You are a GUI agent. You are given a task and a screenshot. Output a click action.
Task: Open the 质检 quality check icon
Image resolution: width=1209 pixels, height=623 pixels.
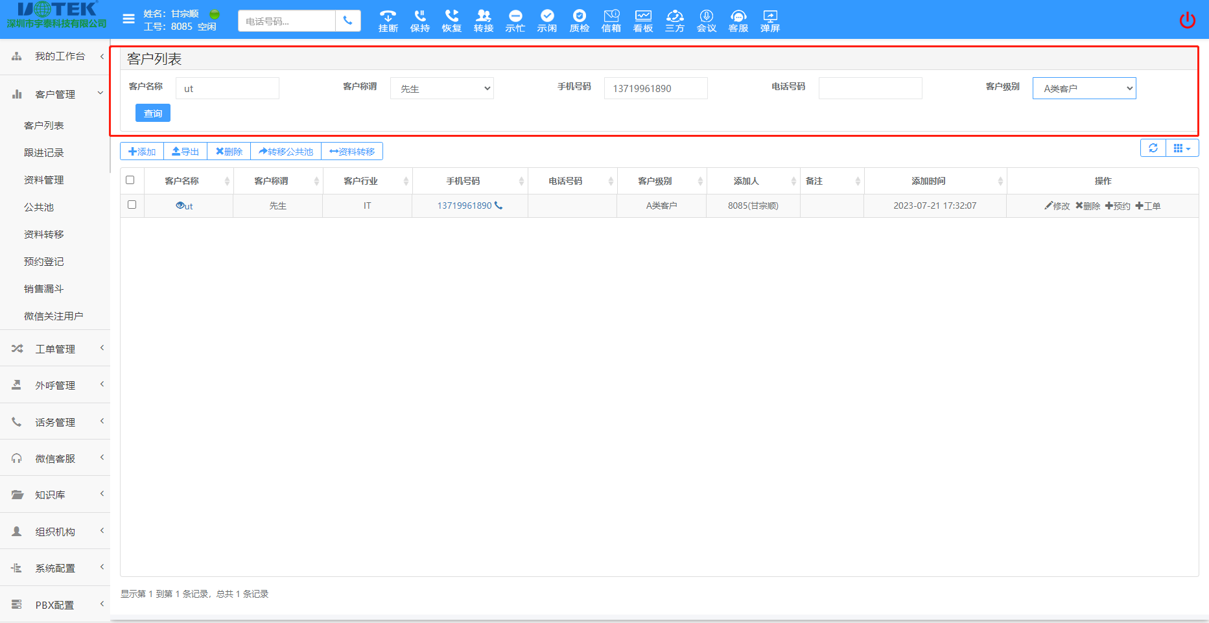click(579, 20)
